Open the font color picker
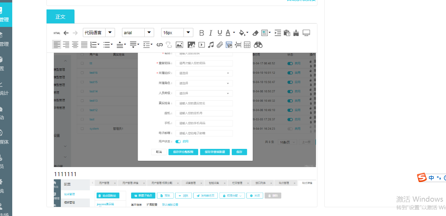 [x=228, y=33]
